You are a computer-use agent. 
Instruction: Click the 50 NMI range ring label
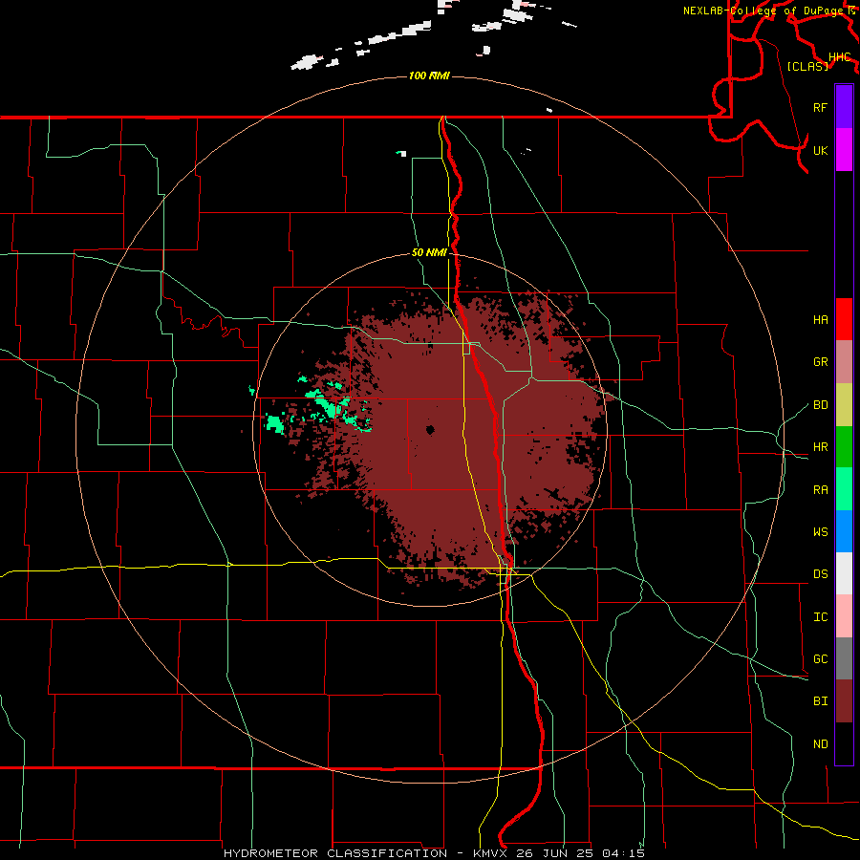(x=429, y=253)
